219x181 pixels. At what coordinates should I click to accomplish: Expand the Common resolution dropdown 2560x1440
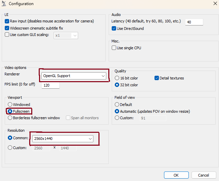pos(63,139)
